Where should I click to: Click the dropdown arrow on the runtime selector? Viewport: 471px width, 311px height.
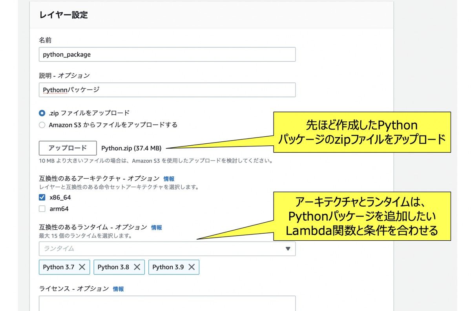(288, 248)
